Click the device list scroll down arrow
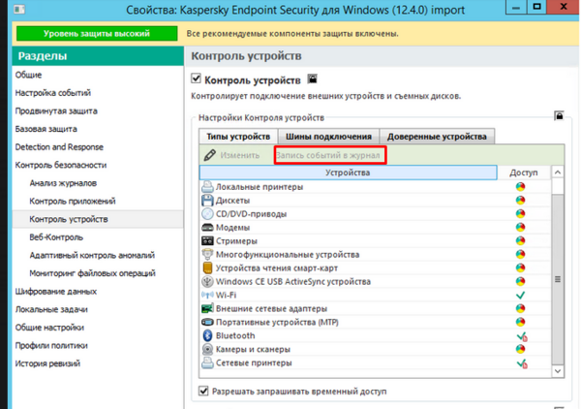The width and height of the screenshot is (581, 409). coord(558,371)
